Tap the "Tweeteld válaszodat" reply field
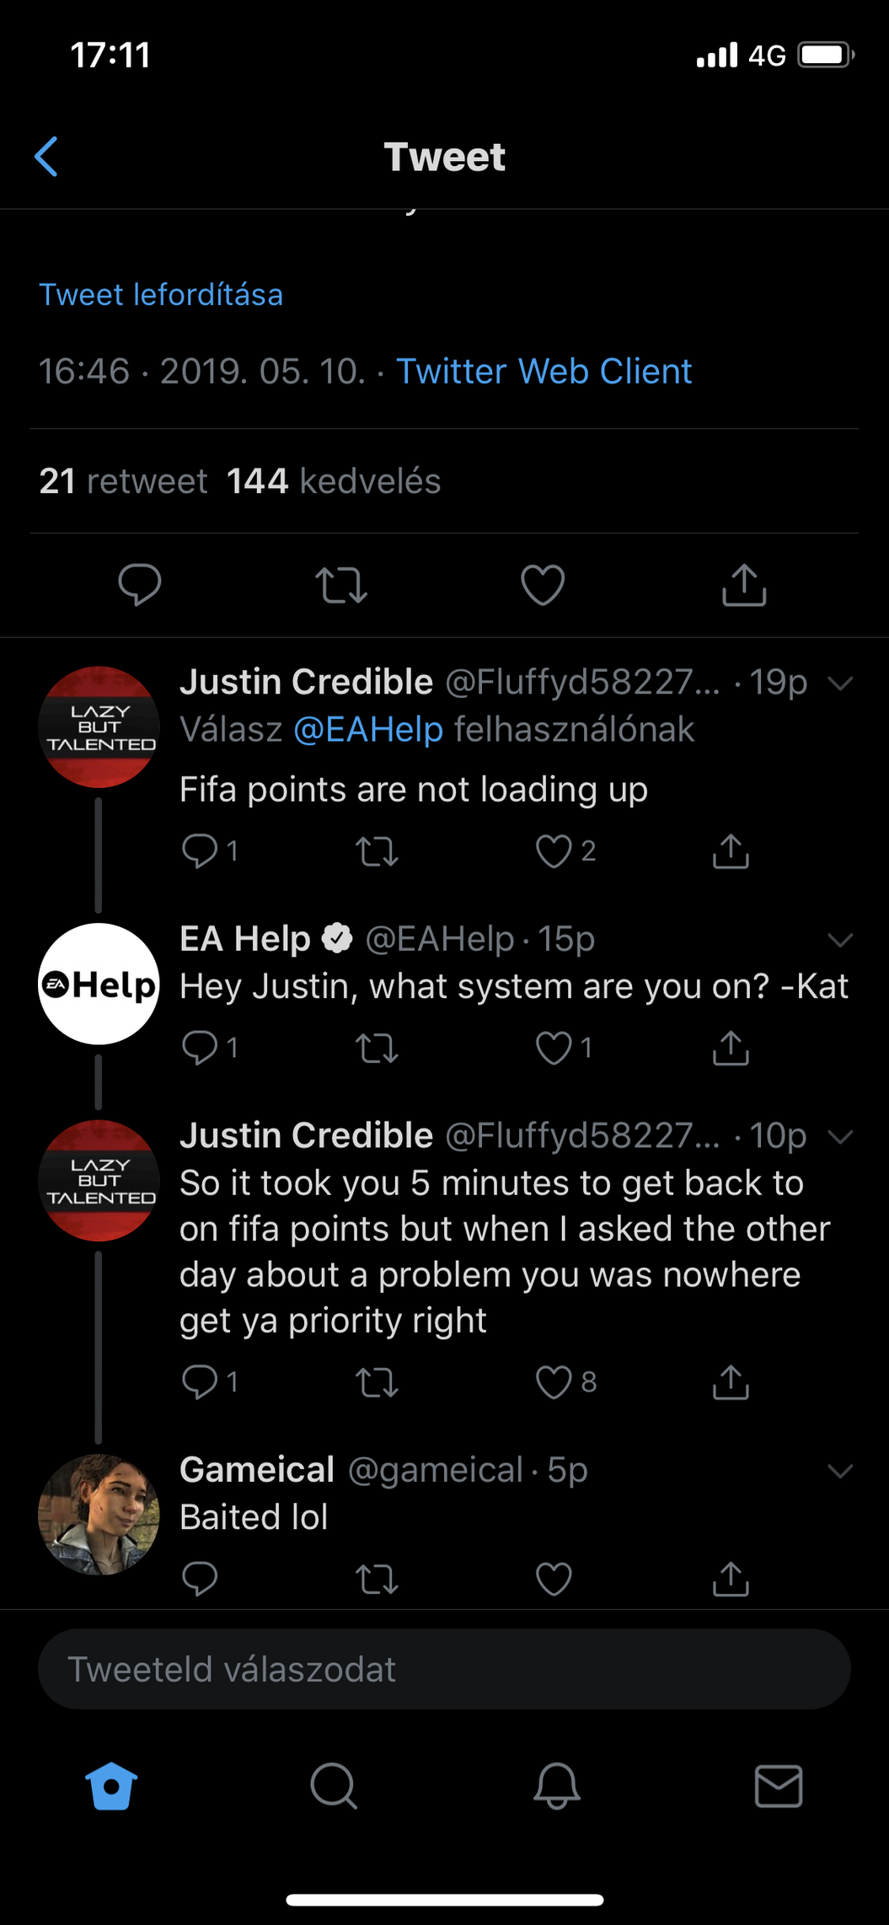The width and height of the screenshot is (889, 1925). (444, 1670)
